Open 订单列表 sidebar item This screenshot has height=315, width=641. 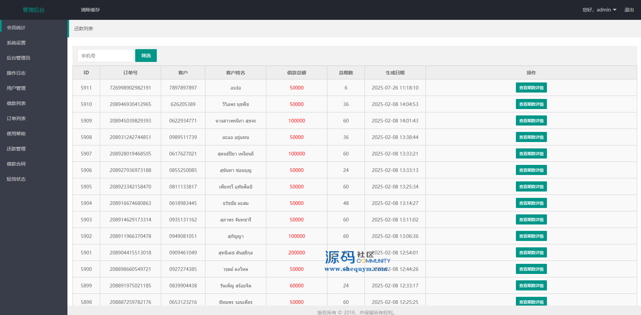[16, 118]
